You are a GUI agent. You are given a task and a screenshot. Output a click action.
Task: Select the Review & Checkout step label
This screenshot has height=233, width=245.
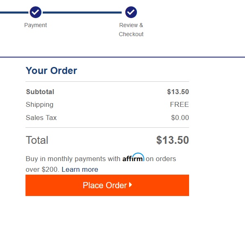tap(131, 30)
